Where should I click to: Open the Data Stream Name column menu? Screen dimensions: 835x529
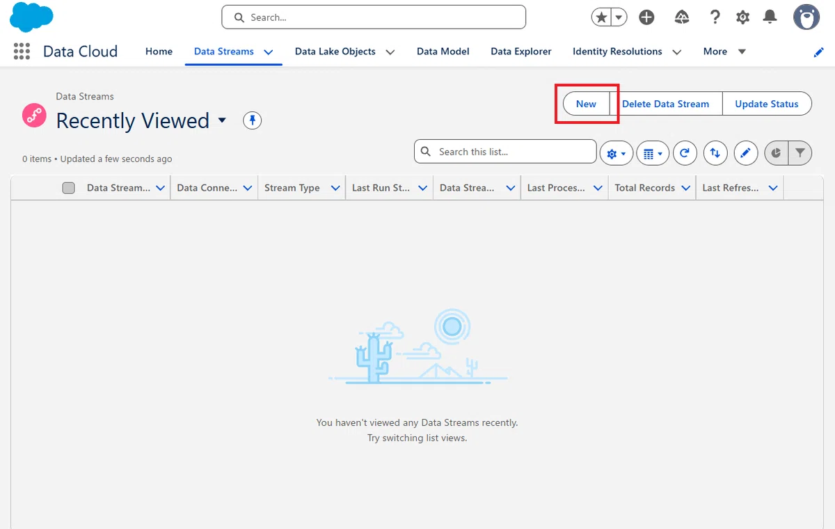click(x=161, y=188)
